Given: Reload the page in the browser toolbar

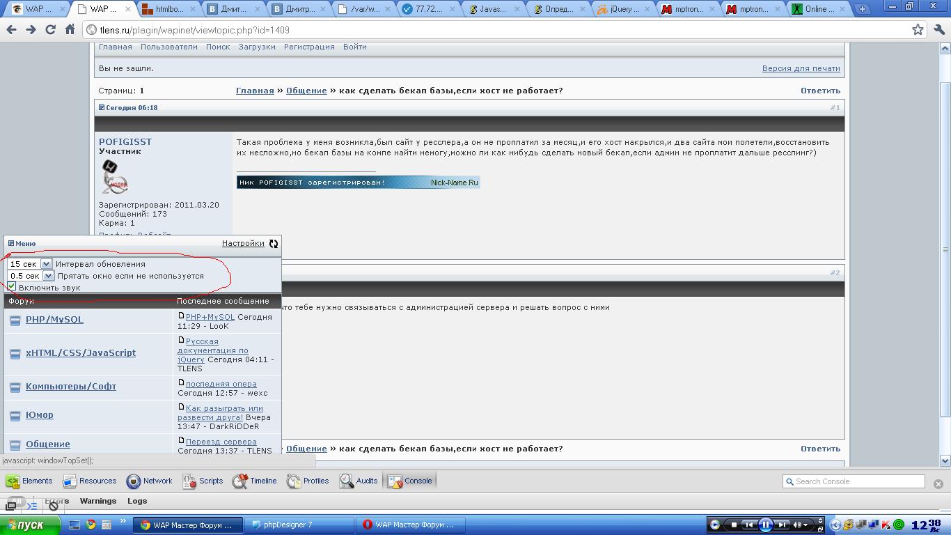Looking at the screenshot, I should pos(50,30).
